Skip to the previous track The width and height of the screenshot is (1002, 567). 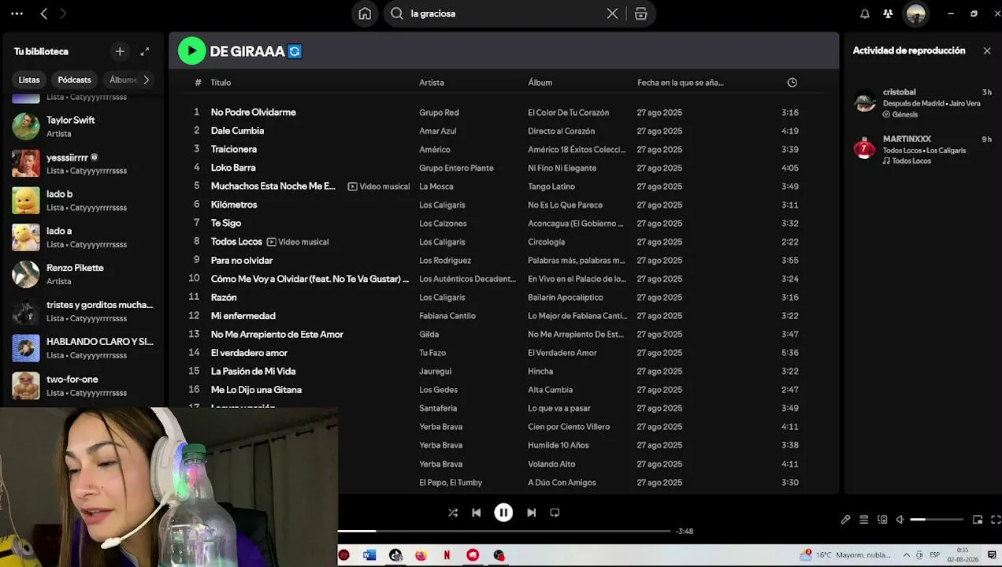click(476, 513)
